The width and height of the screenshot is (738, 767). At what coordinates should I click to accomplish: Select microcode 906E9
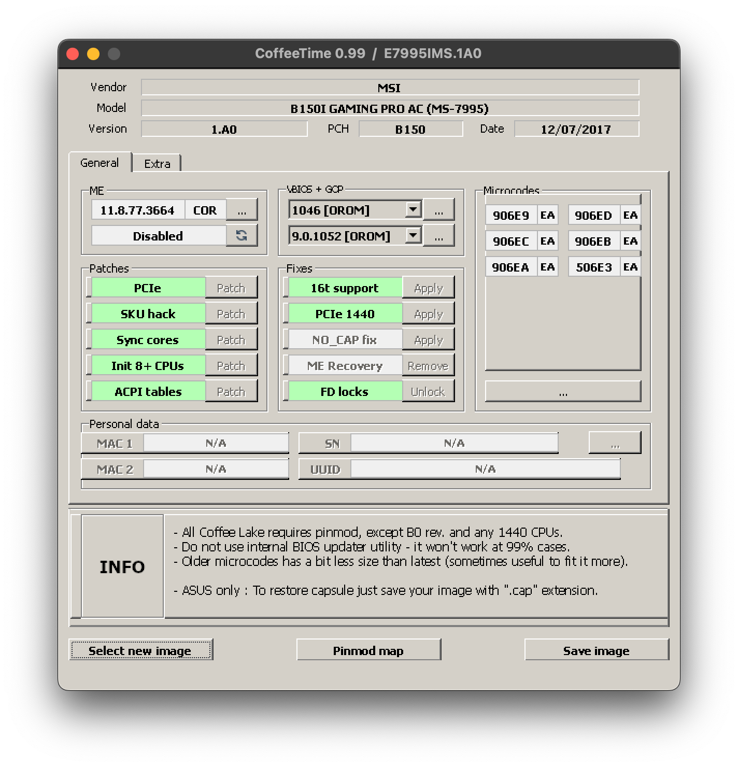point(511,215)
